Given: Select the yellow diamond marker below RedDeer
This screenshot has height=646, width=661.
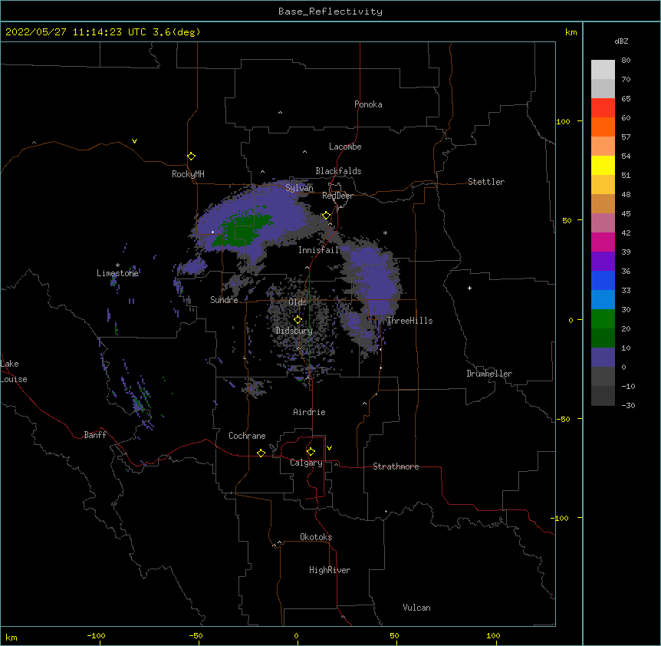Looking at the screenshot, I should click(327, 216).
